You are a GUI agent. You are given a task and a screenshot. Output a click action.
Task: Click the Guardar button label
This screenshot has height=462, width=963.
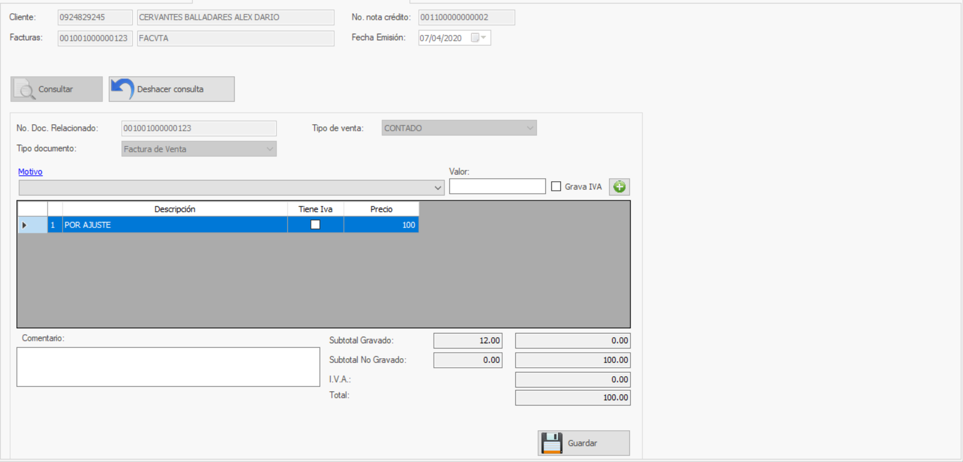(x=582, y=443)
